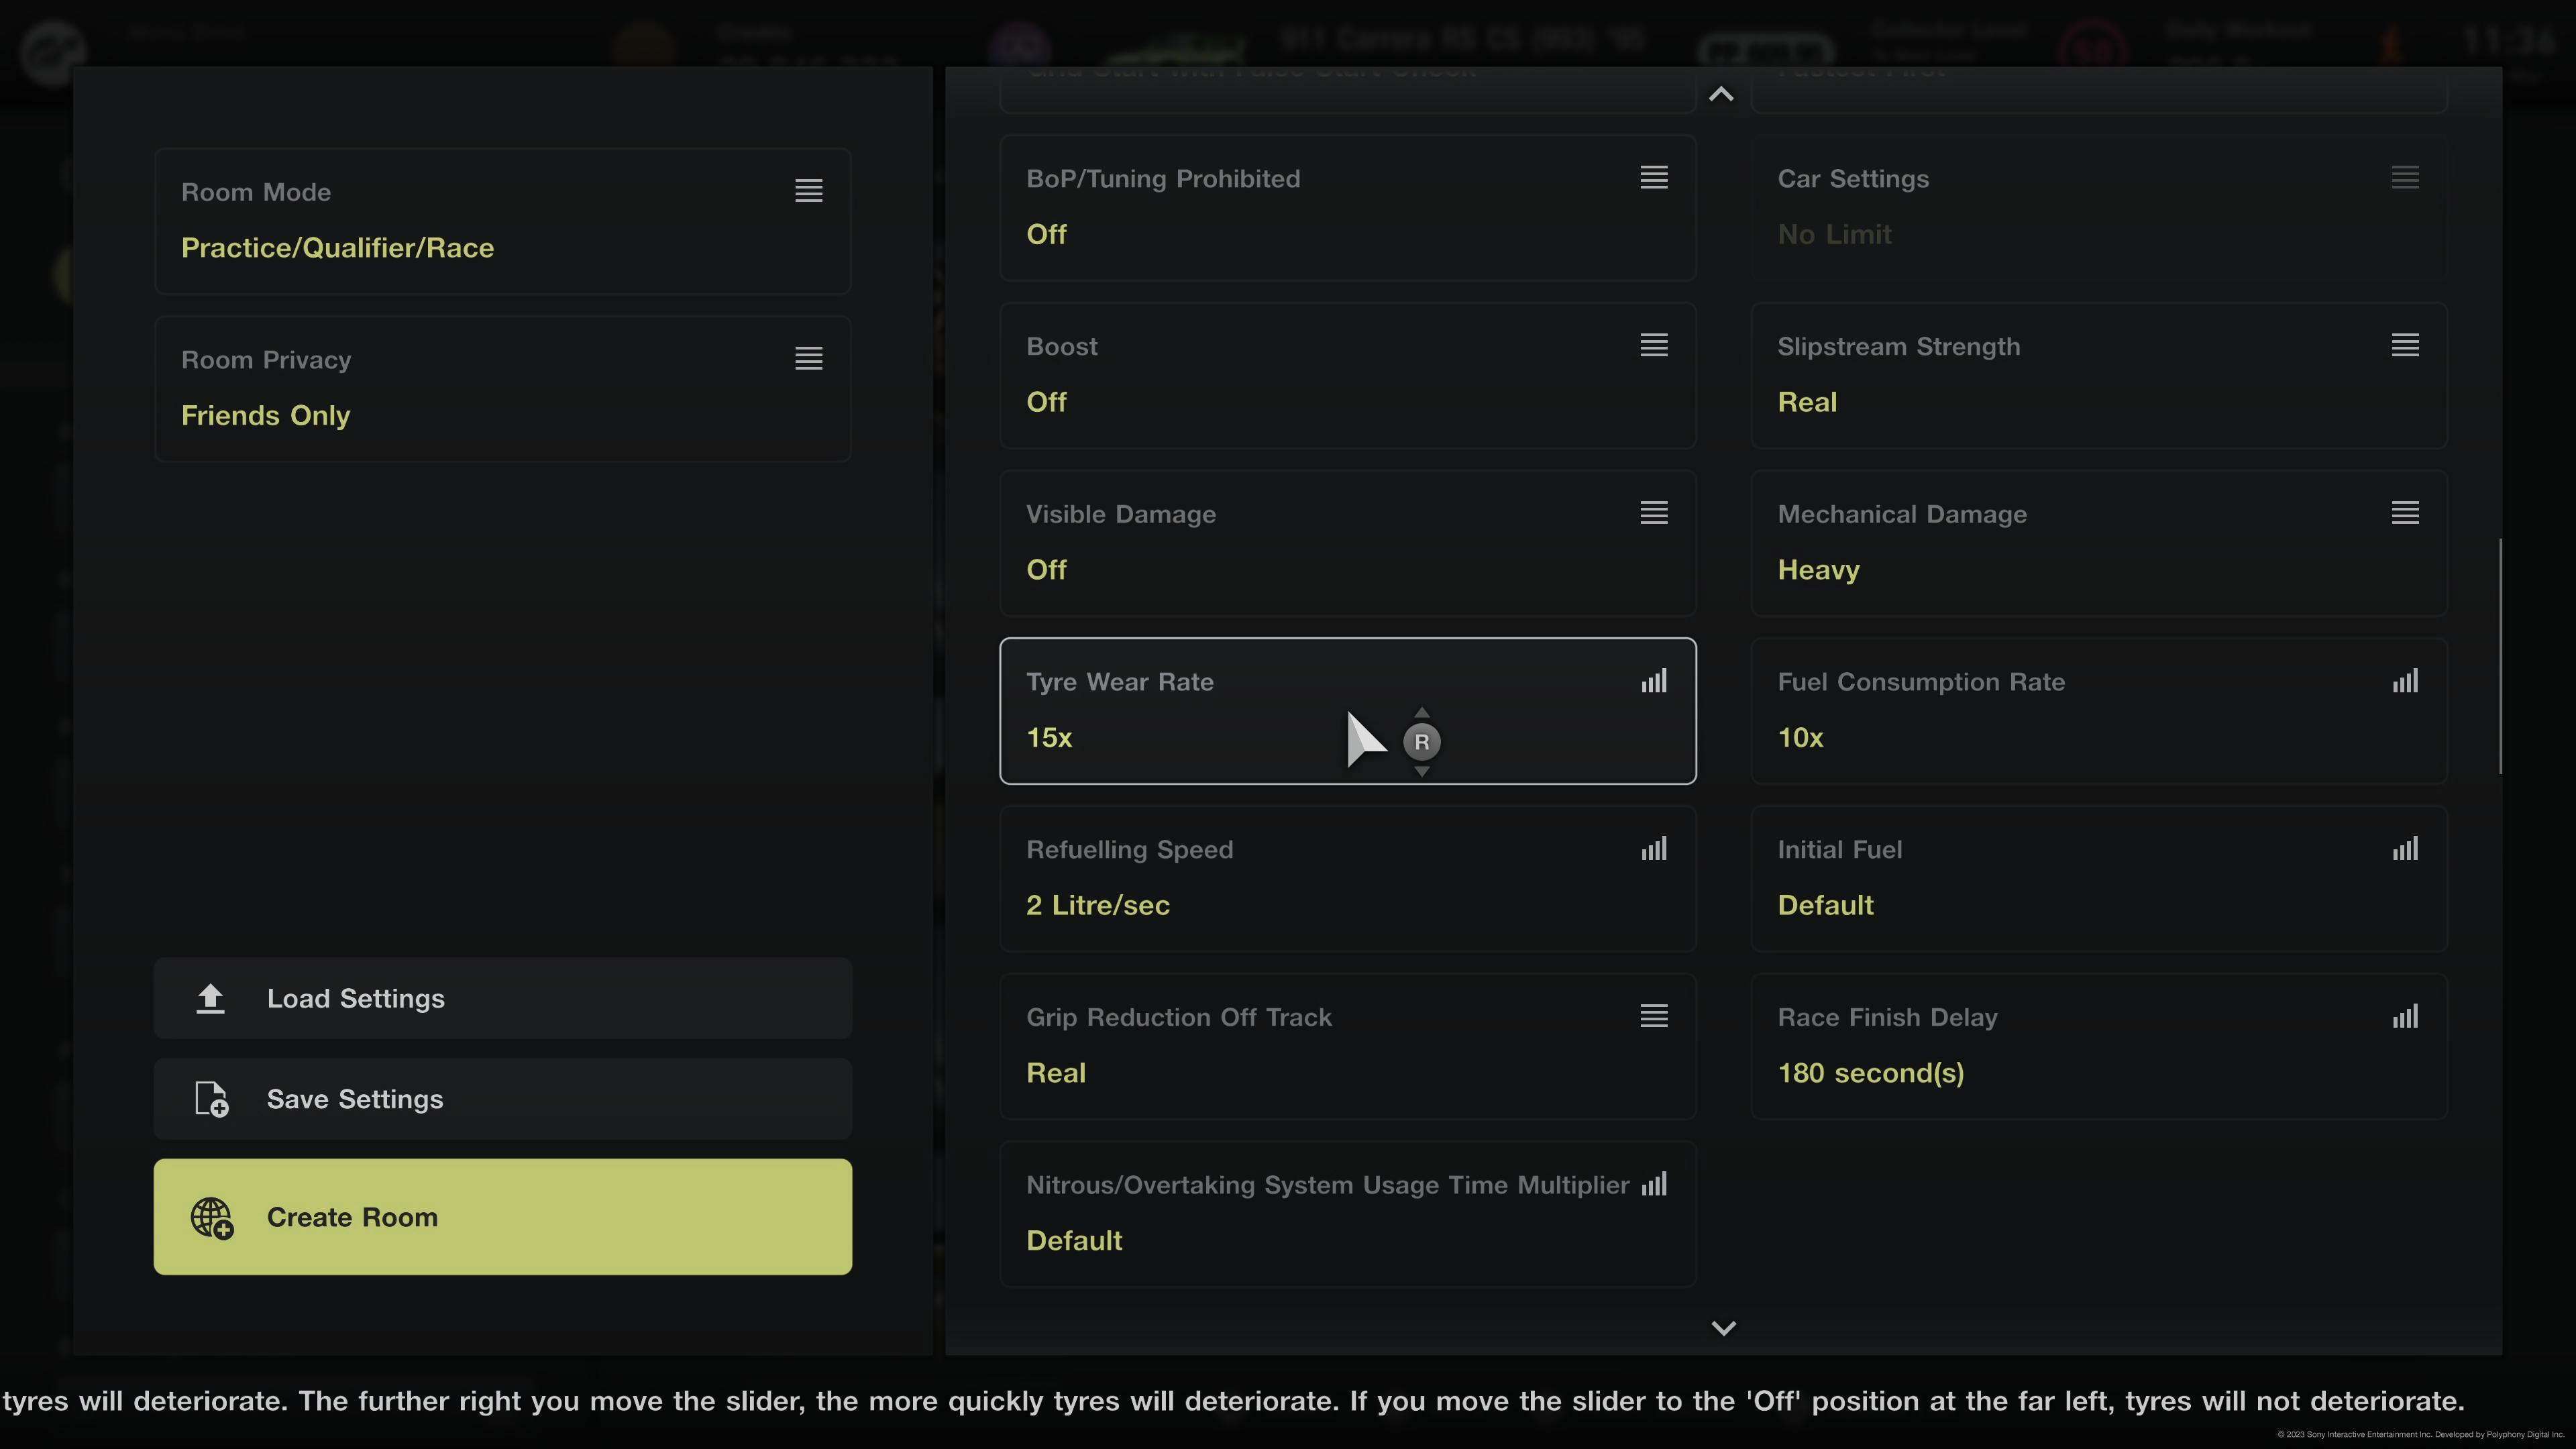Click the upload icon beside Load Settings
This screenshot has height=1449, width=2576.
pyautogui.click(x=210, y=998)
